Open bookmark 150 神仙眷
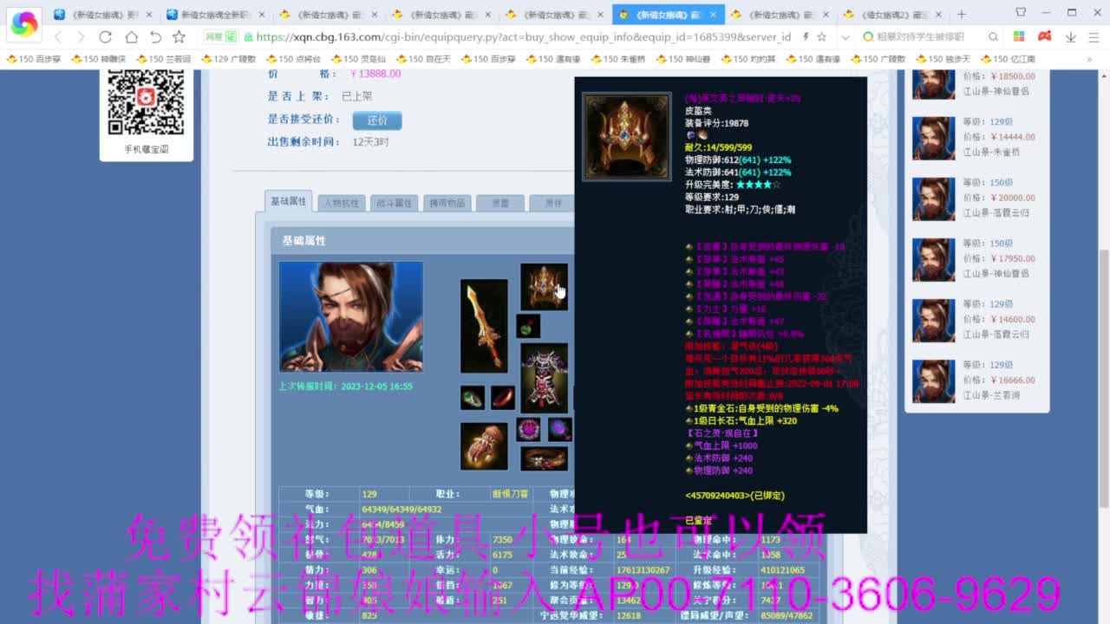This screenshot has height=624, width=1110. point(683,59)
